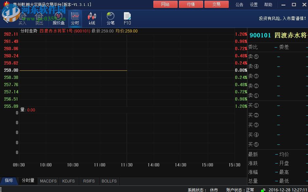Click the 14:00 time axis label
Screen dimensions: 308x192
(x=154, y=165)
